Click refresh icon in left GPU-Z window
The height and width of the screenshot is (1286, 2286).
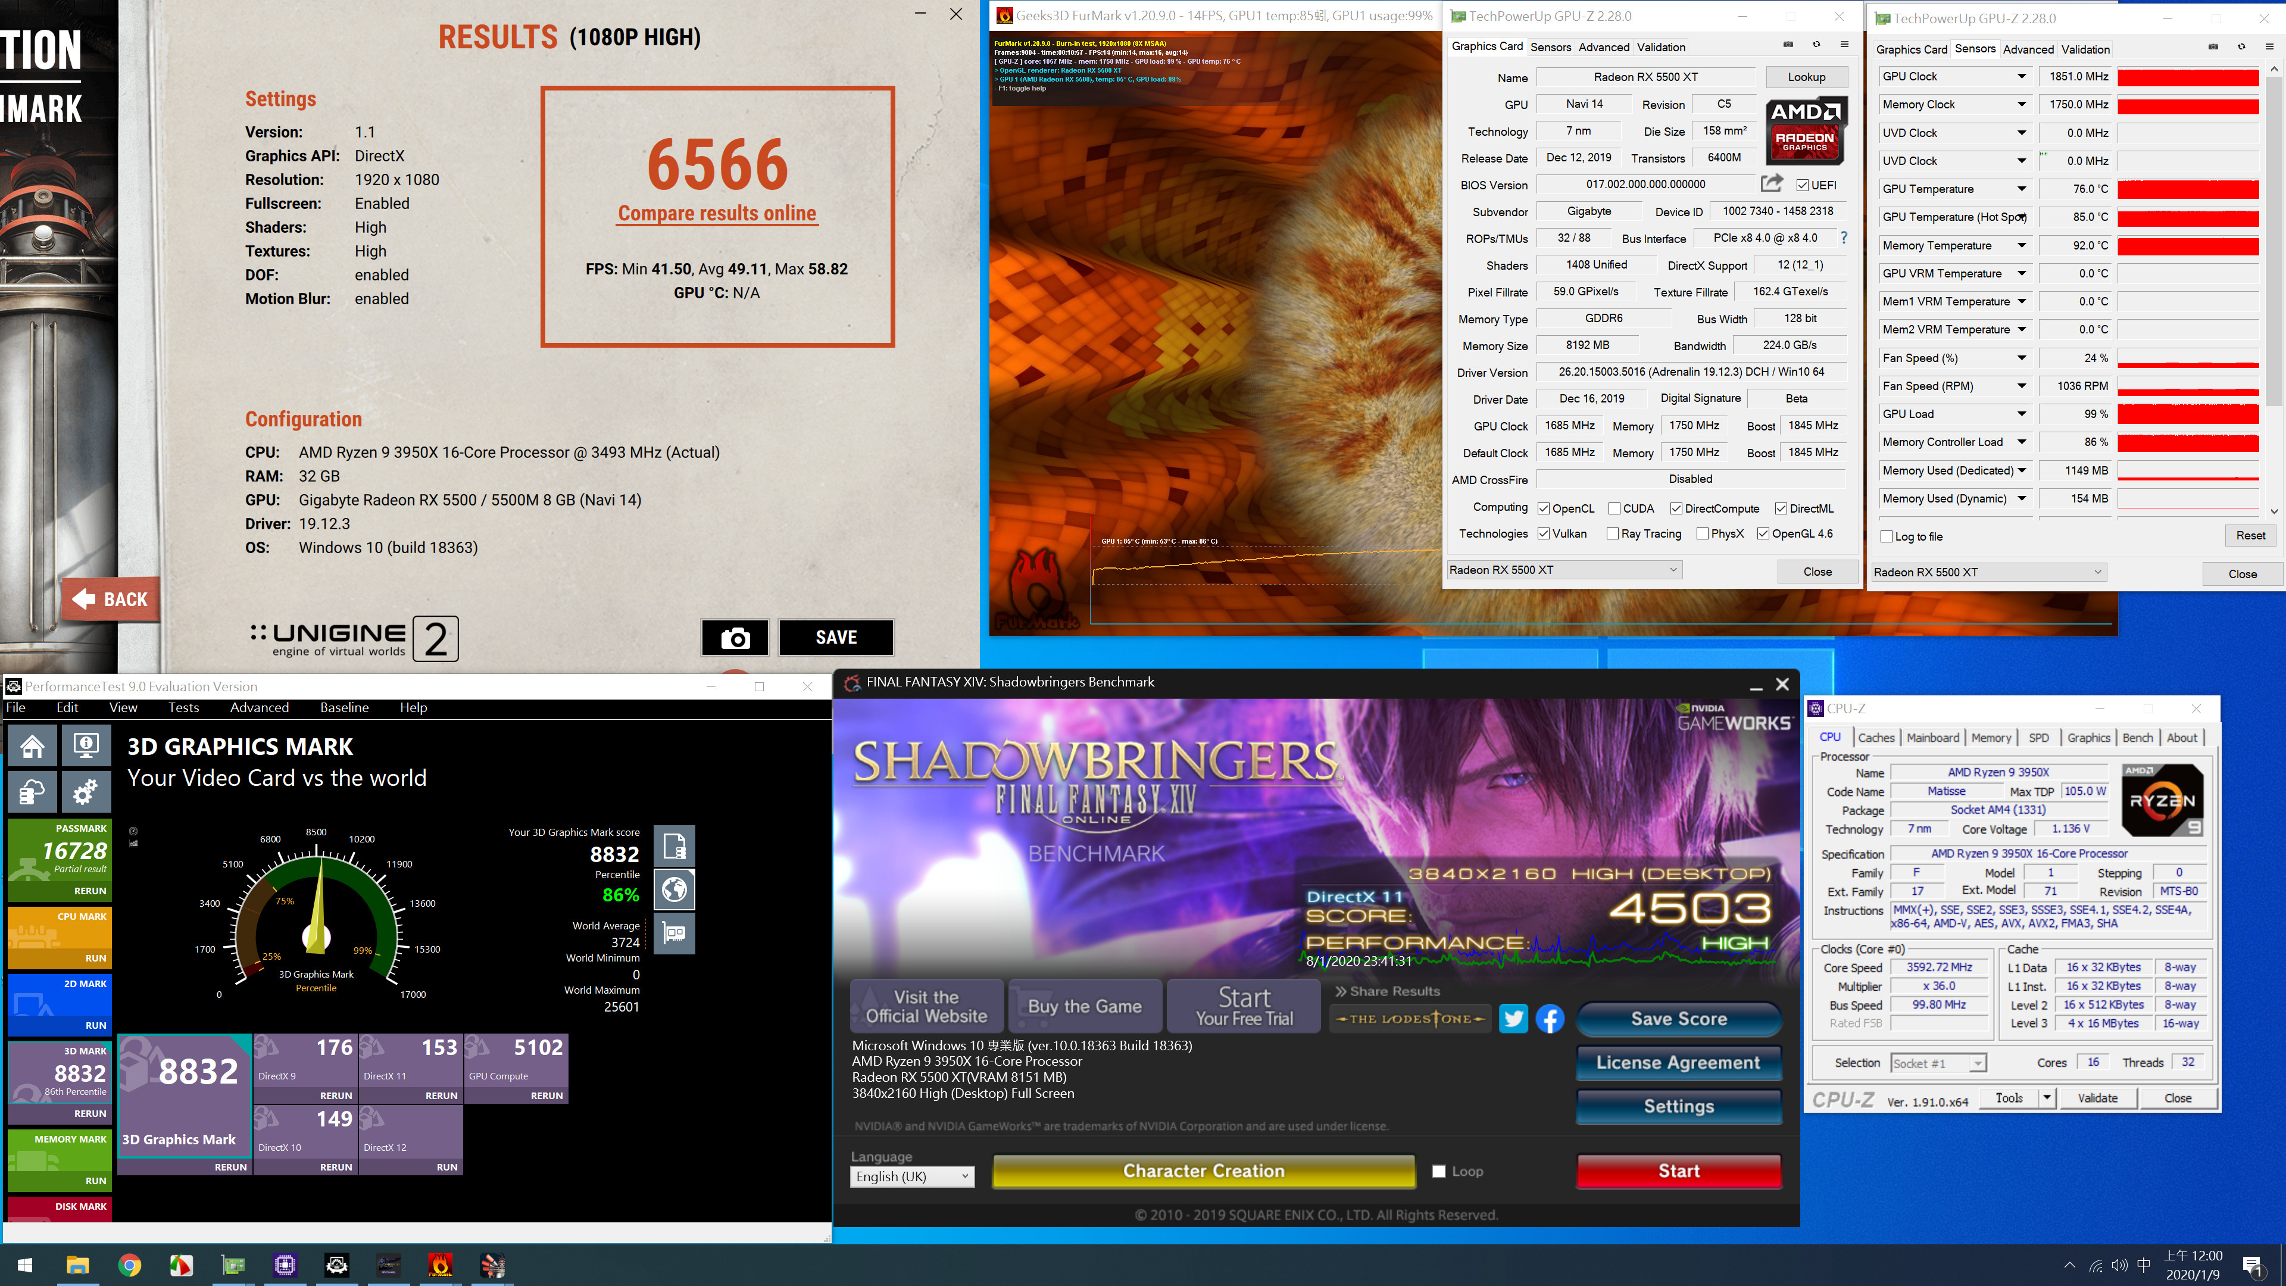pos(1816,45)
